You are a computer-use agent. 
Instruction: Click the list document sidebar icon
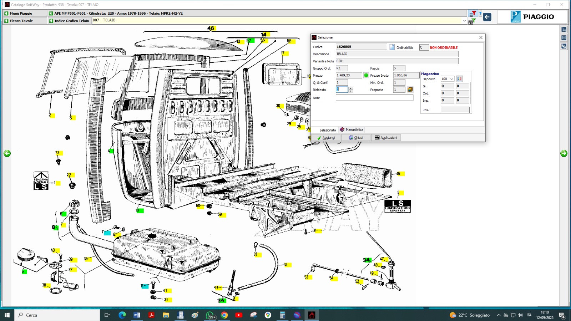[x=564, y=38]
